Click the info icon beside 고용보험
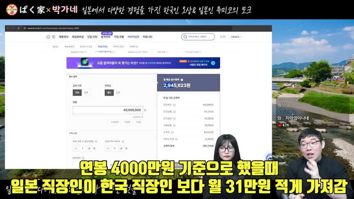 click(174, 125)
